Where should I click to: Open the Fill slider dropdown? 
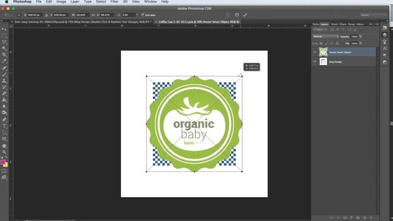pyautogui.click(x=360, y=44)
